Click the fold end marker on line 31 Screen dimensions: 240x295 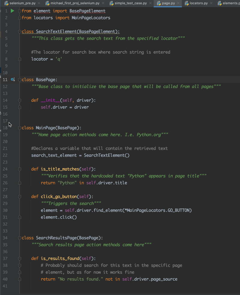click(x=19, y=217)
